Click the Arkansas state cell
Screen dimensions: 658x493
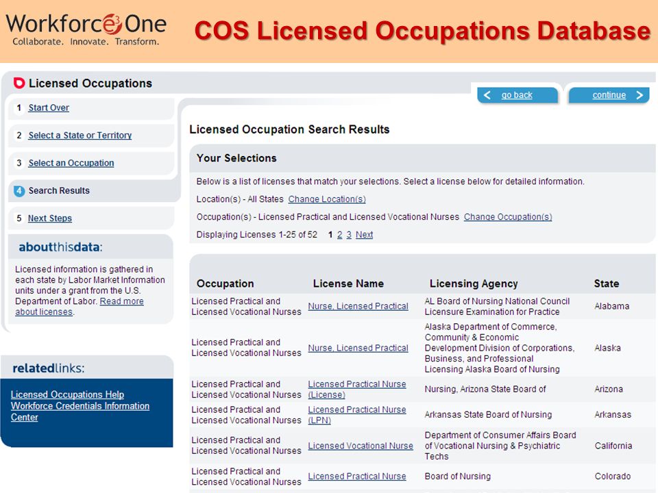pyautogui.click(x=613, y=415)
